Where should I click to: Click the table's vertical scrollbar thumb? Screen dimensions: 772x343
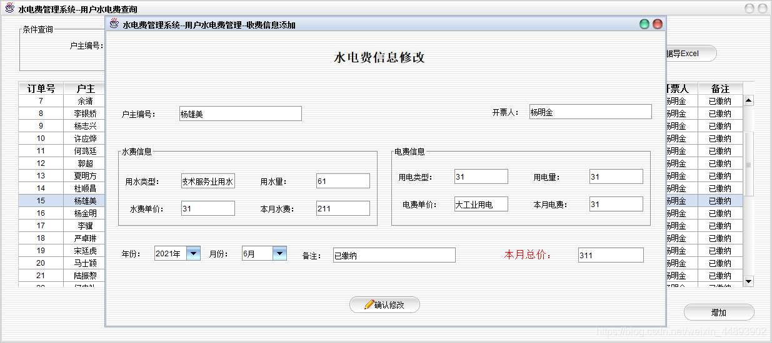pos(749,165)
